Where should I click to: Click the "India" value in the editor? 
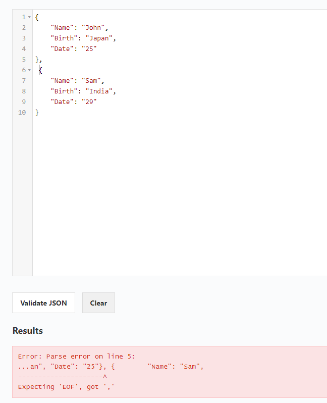100,91
